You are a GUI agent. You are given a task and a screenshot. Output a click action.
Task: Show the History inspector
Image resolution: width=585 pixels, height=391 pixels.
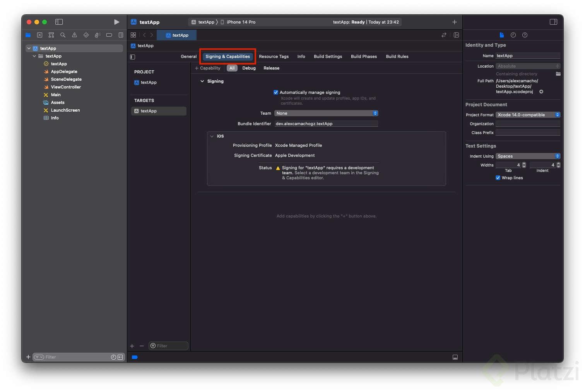[x=513, y=35]
